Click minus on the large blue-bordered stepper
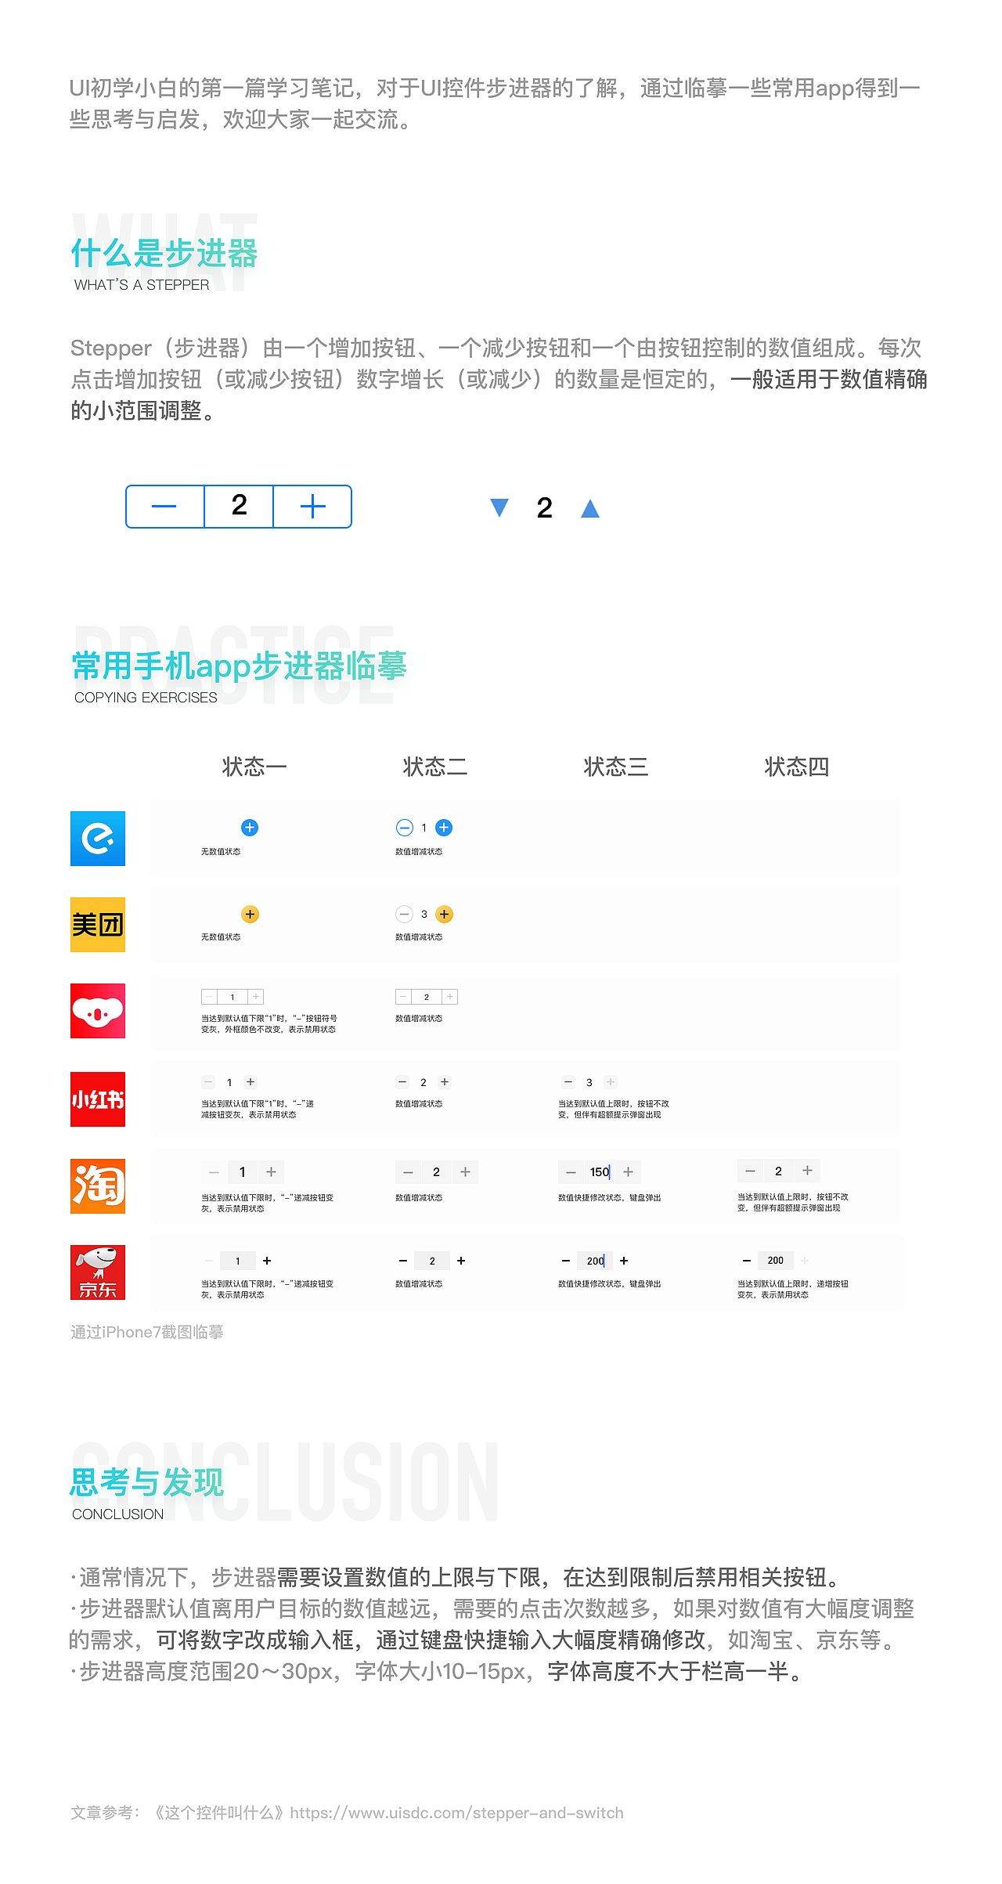1002x1884 pixels. [164, 507]
